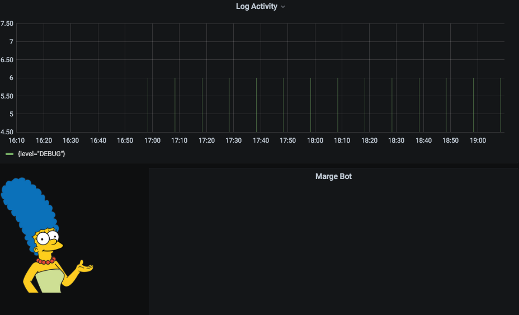Click the 16:50 time axis label
Screen dimensions: 519x315
[125, 140]
